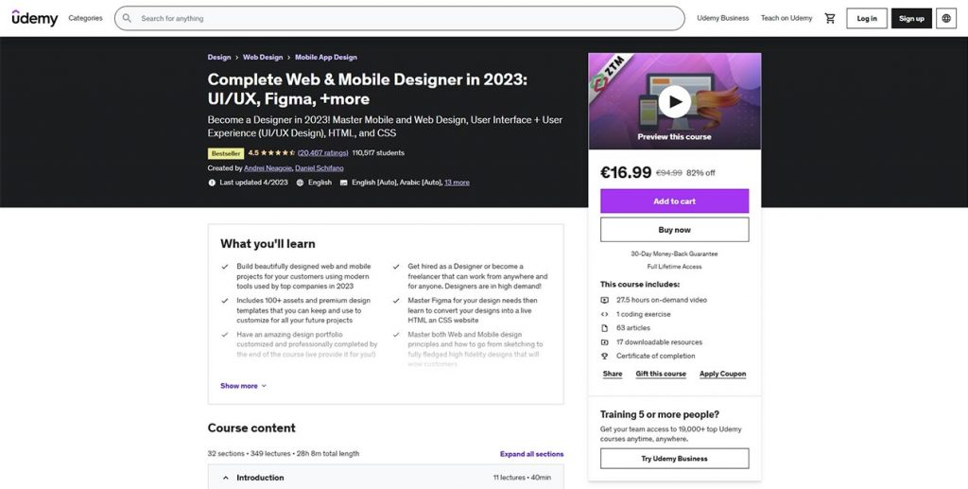Go to Mobile App Design breadcrumb
This screenshot has width=968, height=489.
point(326,58)
